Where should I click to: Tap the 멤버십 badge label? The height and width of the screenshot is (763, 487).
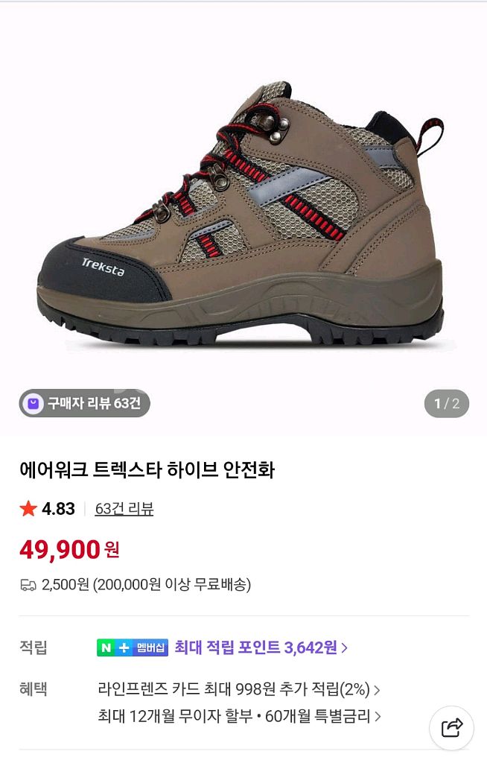150,648
